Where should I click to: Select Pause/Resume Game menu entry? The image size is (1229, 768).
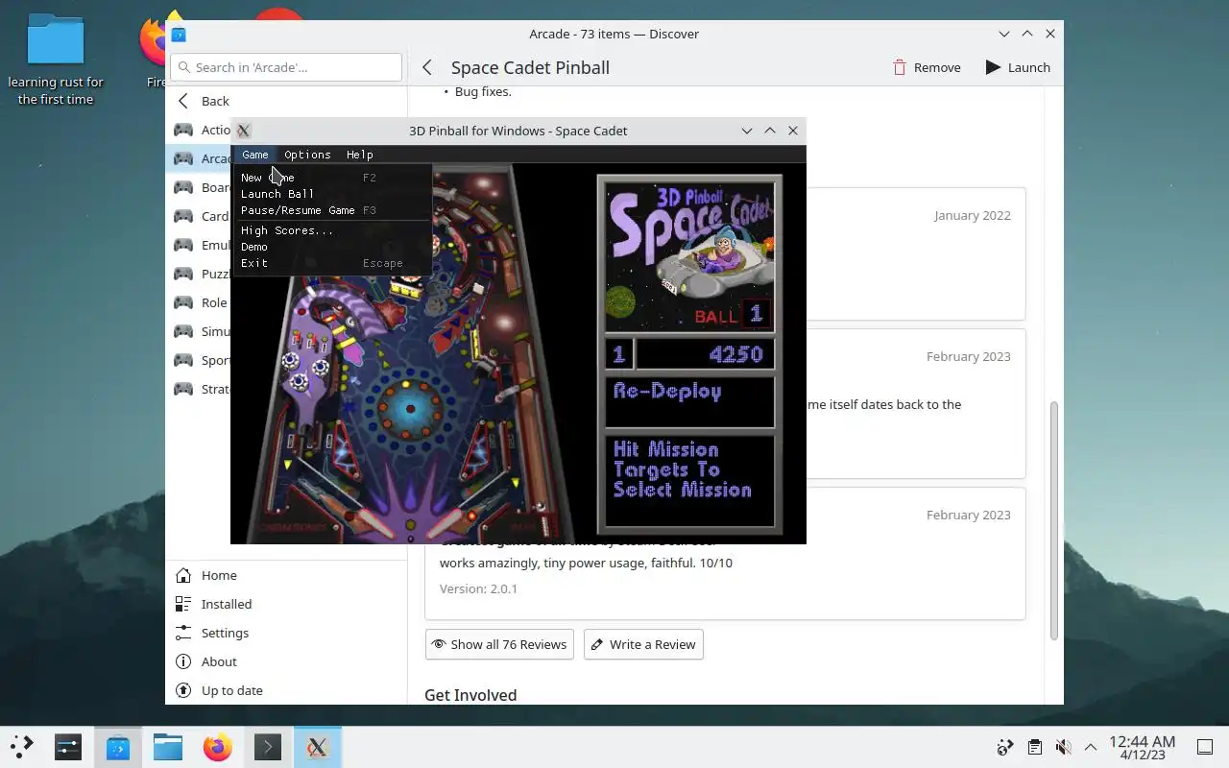(x=331, y=210)
